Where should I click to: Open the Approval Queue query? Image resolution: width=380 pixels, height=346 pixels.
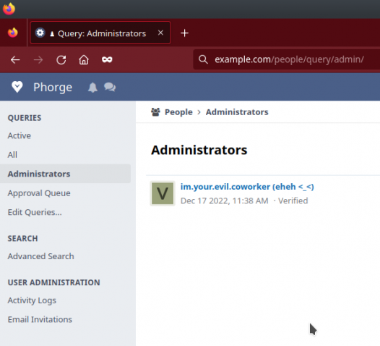pos(39,193)
